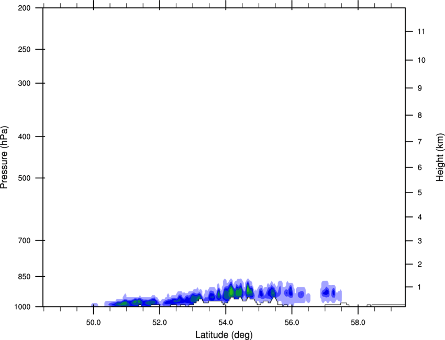Click the 50.0 latitude tick label
This screenshot has height=340, width=445.
[x=94, y=323]
